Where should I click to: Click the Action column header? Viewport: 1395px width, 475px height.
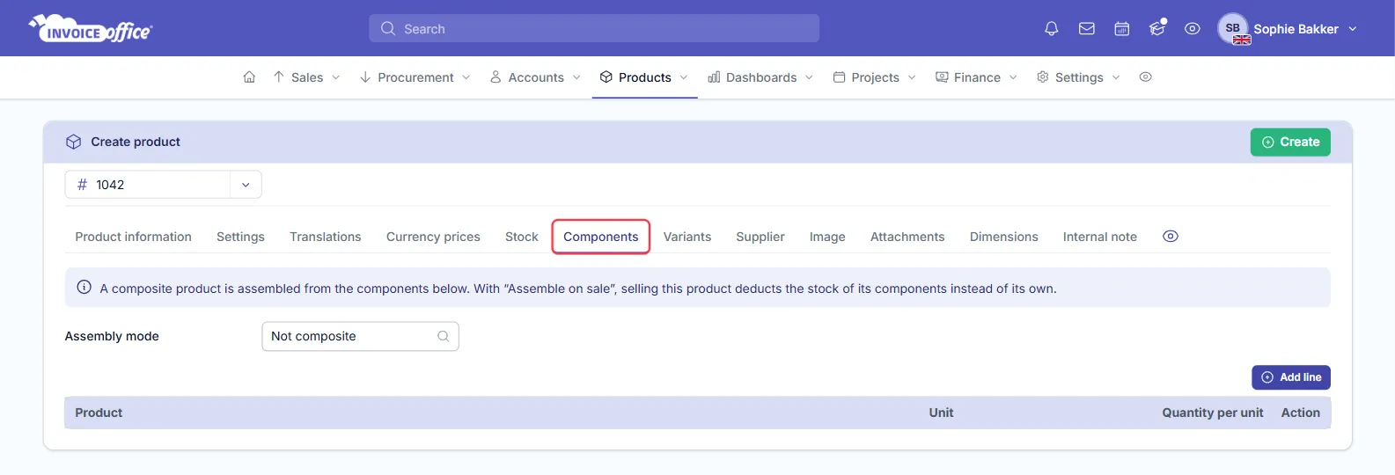(x=1301, y=413)
